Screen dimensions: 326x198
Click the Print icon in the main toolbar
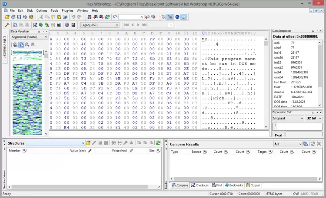click(25, 17)
